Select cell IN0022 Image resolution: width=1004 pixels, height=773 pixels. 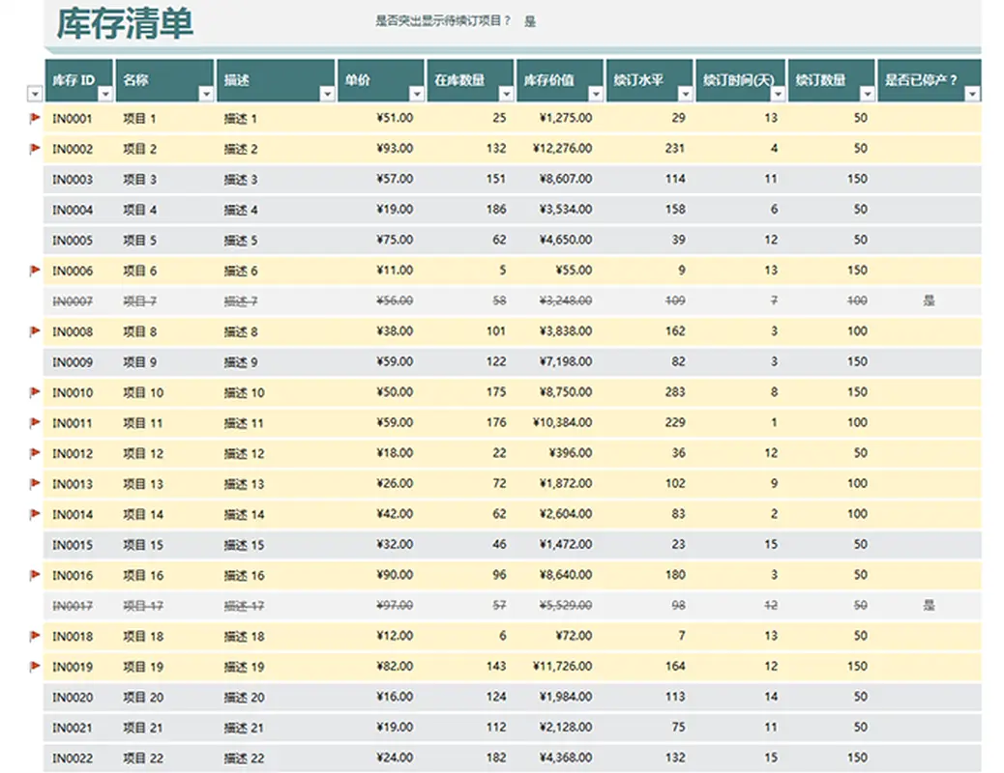(x=73, y=758)
